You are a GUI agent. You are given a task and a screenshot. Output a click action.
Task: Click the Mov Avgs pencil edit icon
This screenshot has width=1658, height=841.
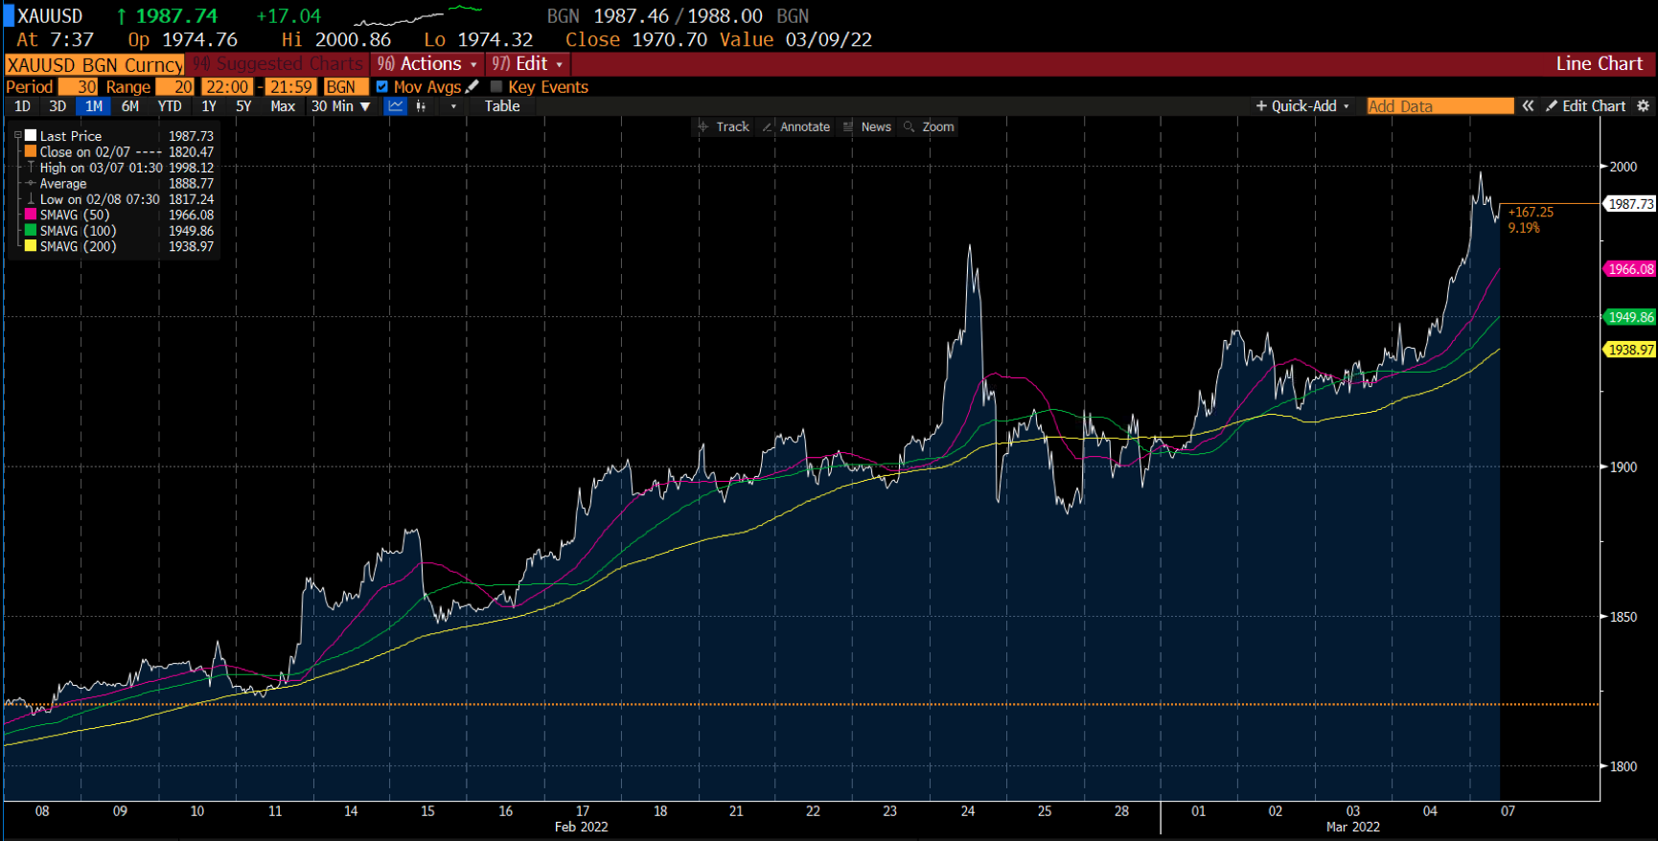[472, 86]
